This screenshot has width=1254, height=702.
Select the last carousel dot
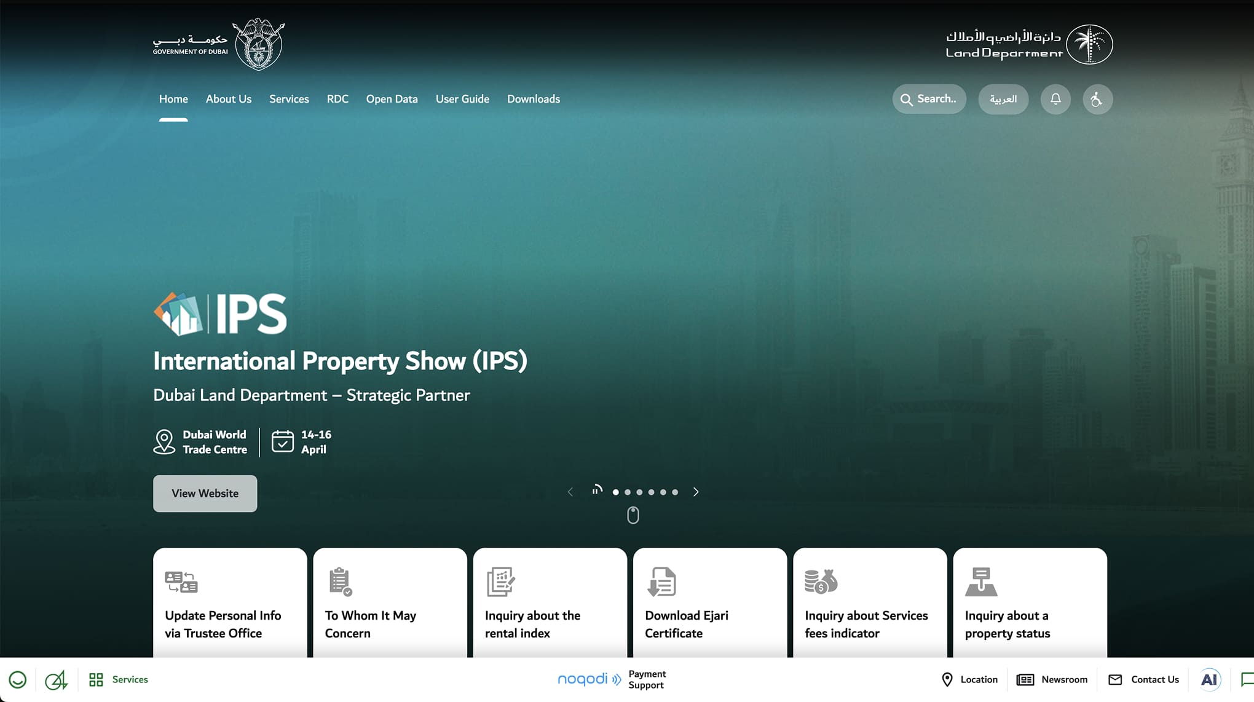675,492
